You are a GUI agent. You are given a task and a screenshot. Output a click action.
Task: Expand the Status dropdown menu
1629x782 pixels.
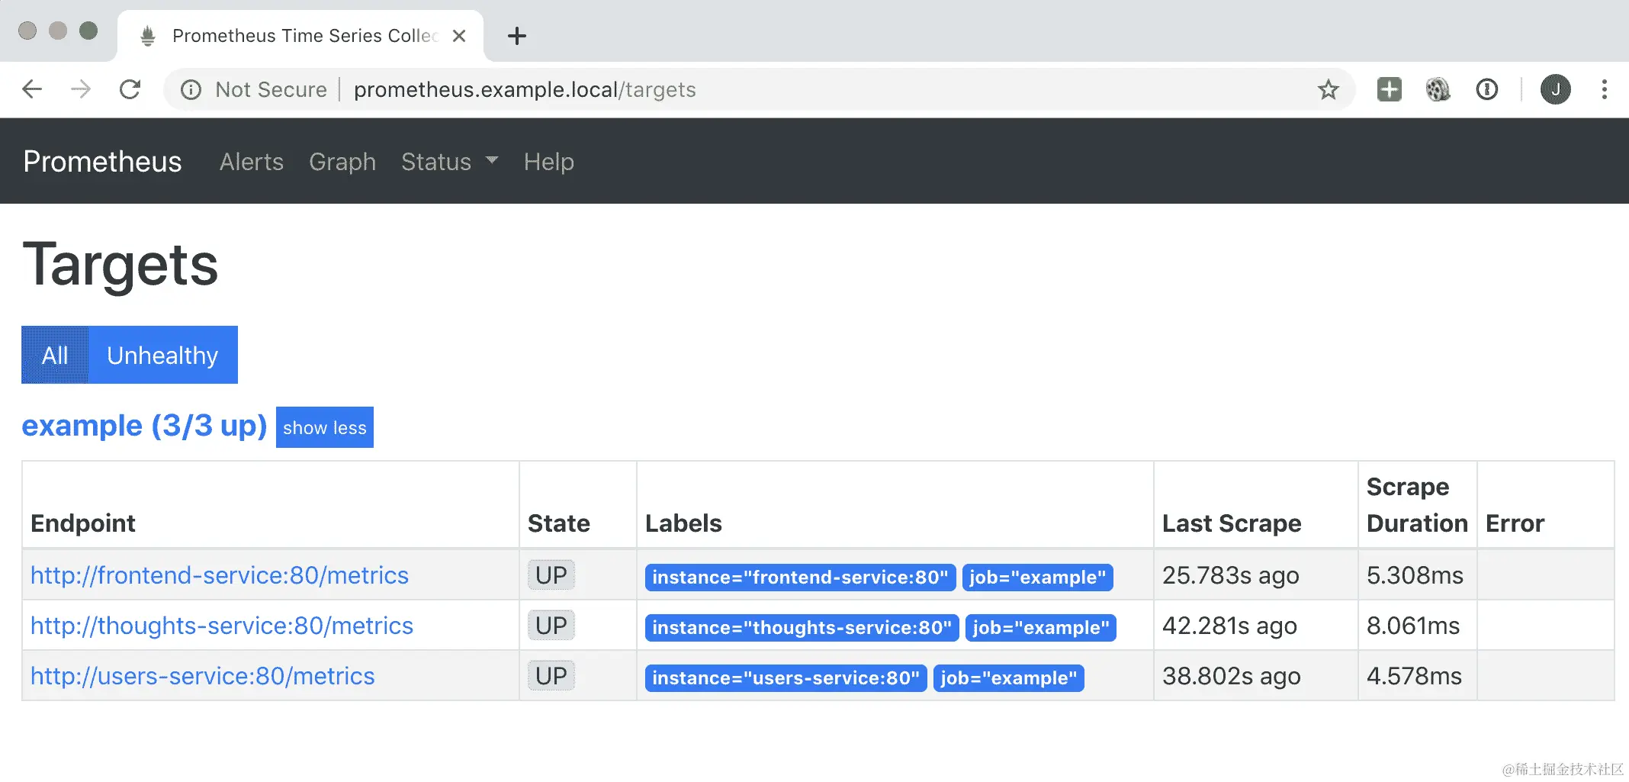point(449,162)
